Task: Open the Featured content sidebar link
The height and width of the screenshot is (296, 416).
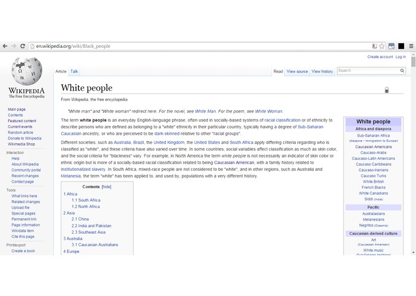Action: [x=22, y=121]
